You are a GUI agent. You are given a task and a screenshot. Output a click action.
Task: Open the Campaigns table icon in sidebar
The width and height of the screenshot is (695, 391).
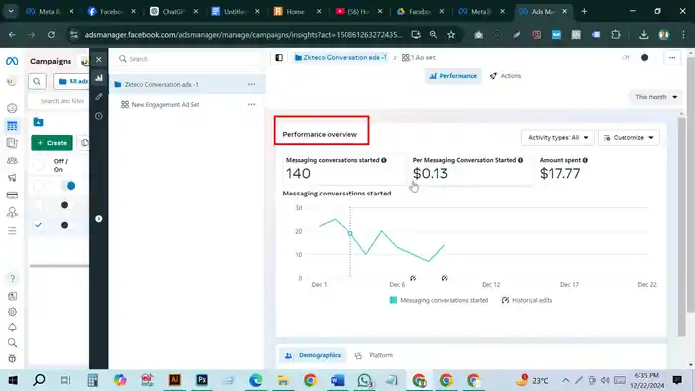click(12, 126)
